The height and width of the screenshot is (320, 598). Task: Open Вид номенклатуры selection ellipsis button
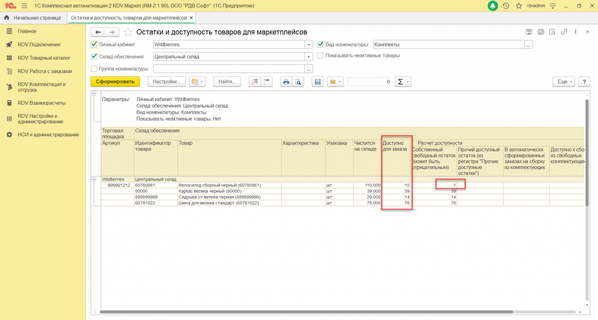point(529,45)
